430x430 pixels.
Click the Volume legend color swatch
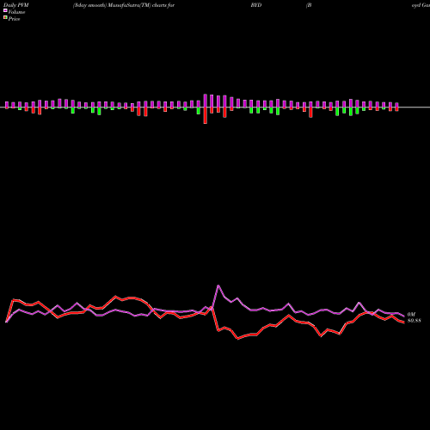5,10
